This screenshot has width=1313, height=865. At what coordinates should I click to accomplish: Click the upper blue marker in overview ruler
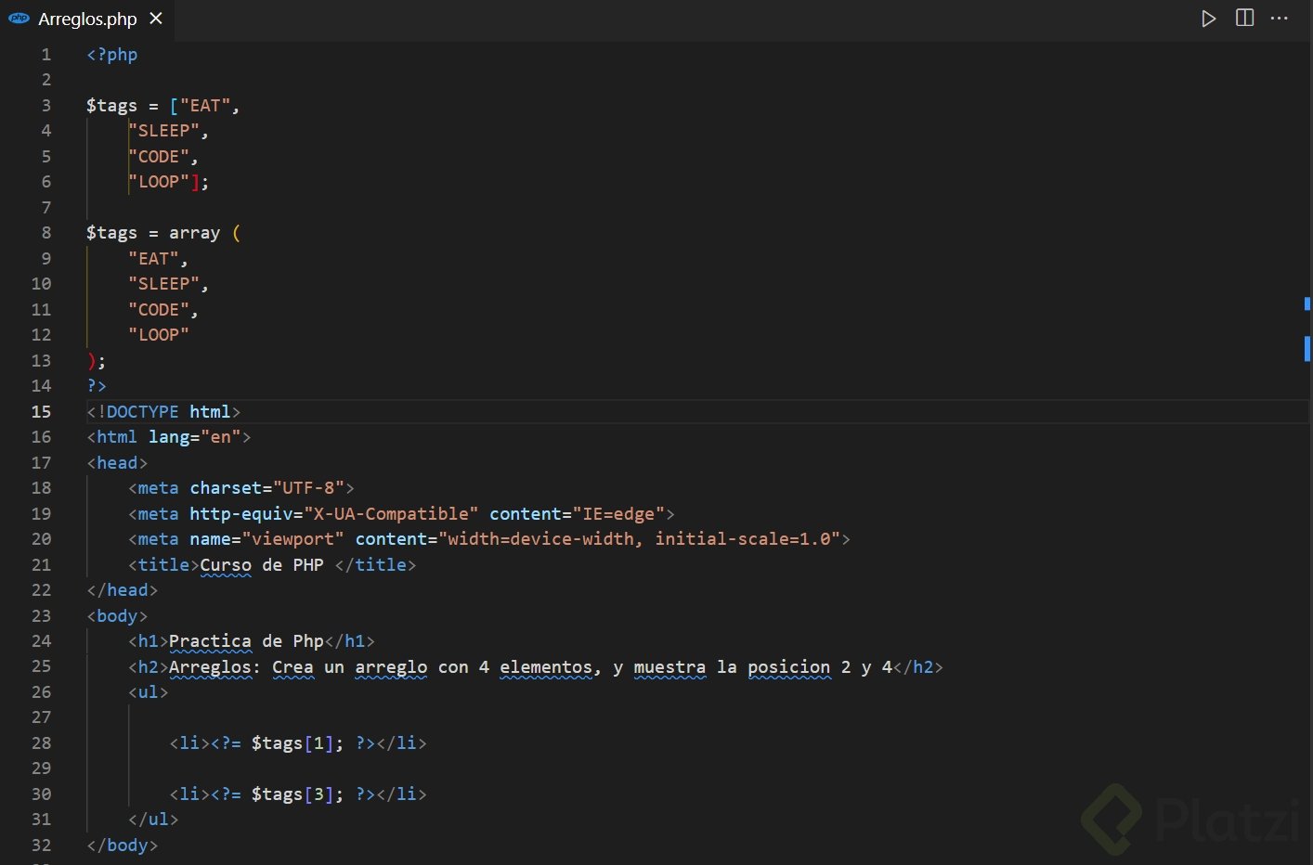[x=1307, y=303]
